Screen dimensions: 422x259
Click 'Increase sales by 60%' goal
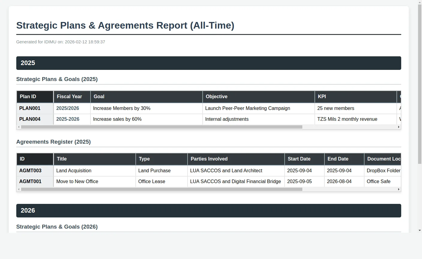[x=146, y=119]
